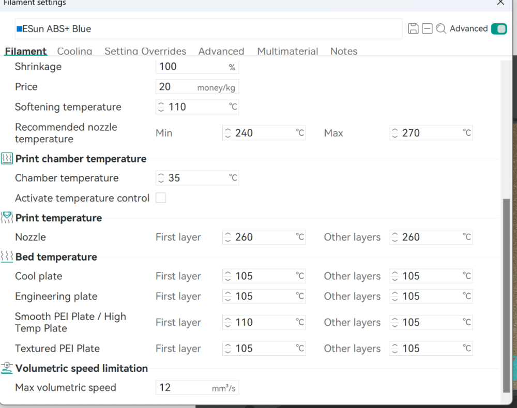Open the settings search magnifier icon
The width and height of the screenshot is (517, 408).
(441, 28)
